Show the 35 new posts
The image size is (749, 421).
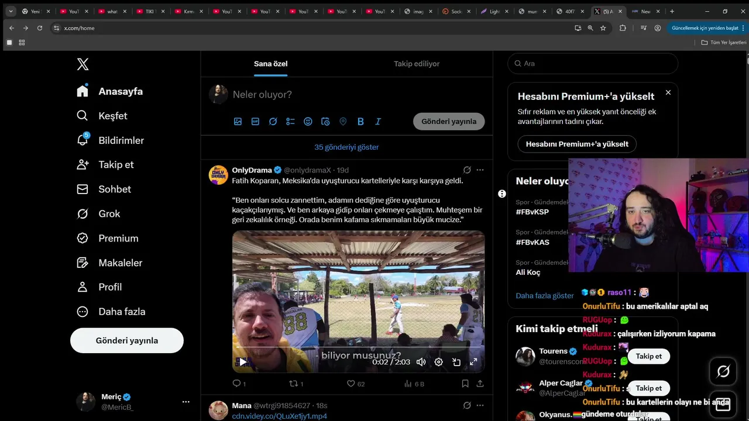coord(346,147)
